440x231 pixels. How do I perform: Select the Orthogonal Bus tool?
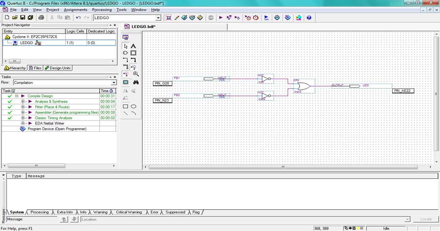tap(134, 60)
